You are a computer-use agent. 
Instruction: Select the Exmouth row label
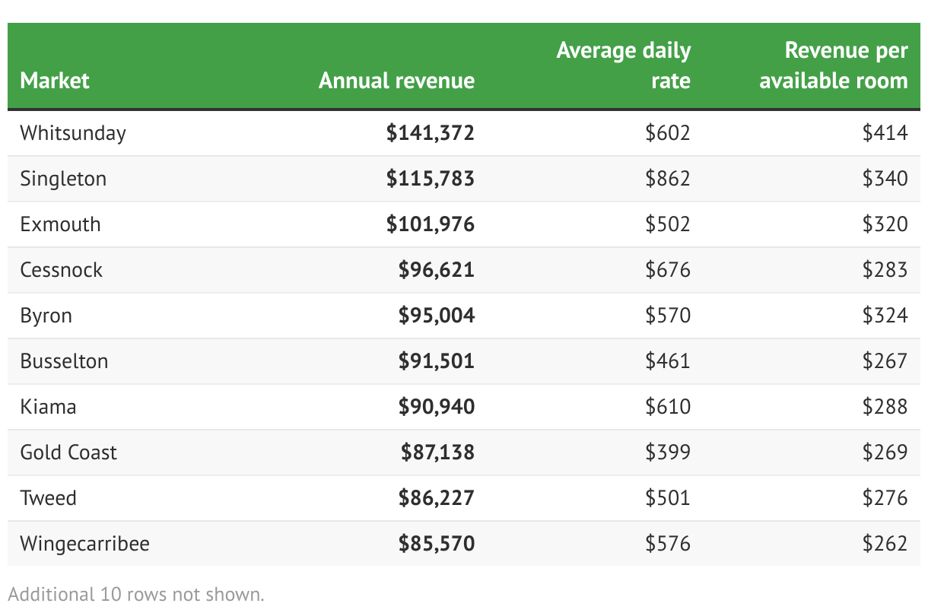(x=60, y=224)
